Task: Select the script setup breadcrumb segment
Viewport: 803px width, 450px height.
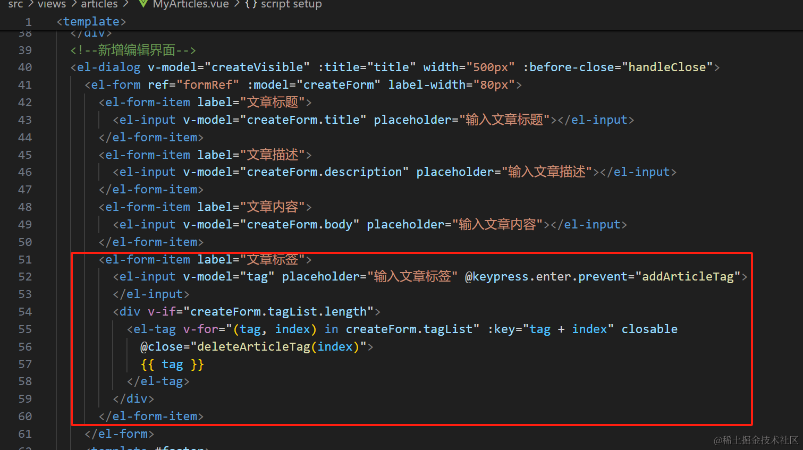Action: [290, 5]
